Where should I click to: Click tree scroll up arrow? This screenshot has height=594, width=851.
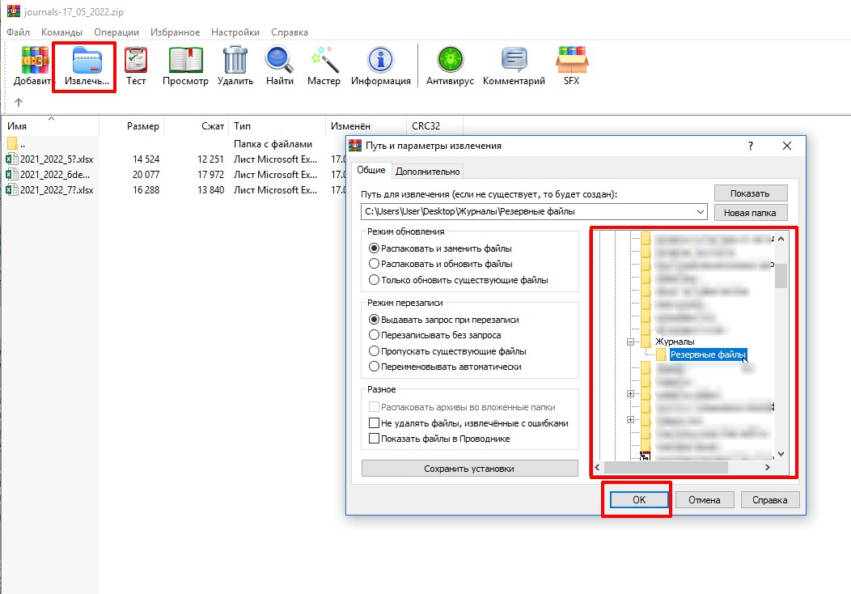pos(781,239)
